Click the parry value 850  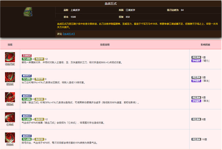(128, 17)
